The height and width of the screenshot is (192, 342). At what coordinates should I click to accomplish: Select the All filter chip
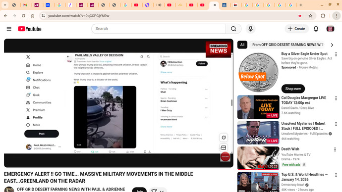[x=242, y=45]
